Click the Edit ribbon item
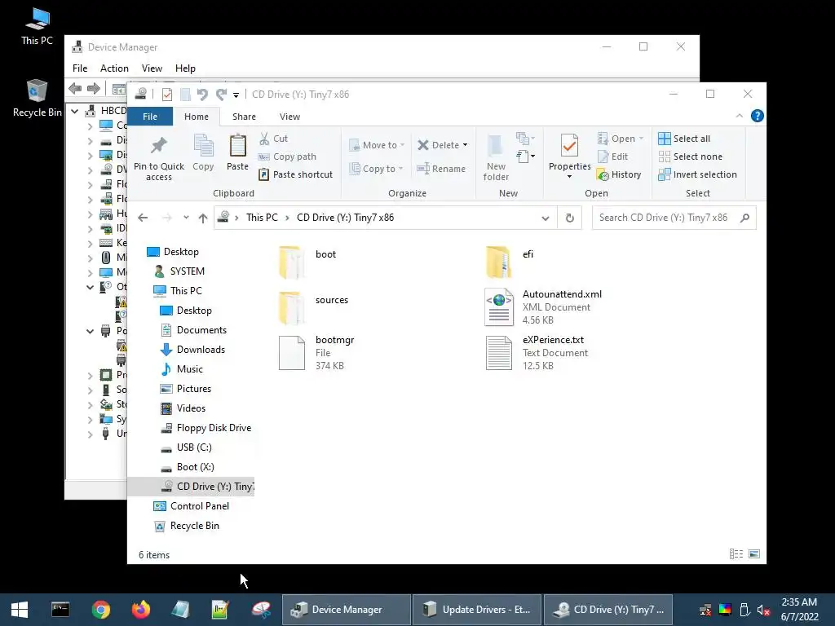 (x=612, y=156)
